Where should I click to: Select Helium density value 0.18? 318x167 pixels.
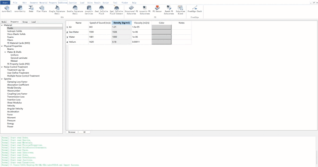122,42
